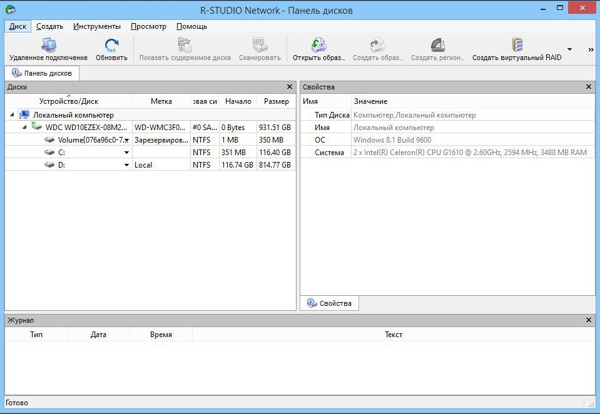The height and width of the screenshot is (414, 600).
Task: Close the Журнал panel
Action: pyautogui.click(x=589, y=320)
